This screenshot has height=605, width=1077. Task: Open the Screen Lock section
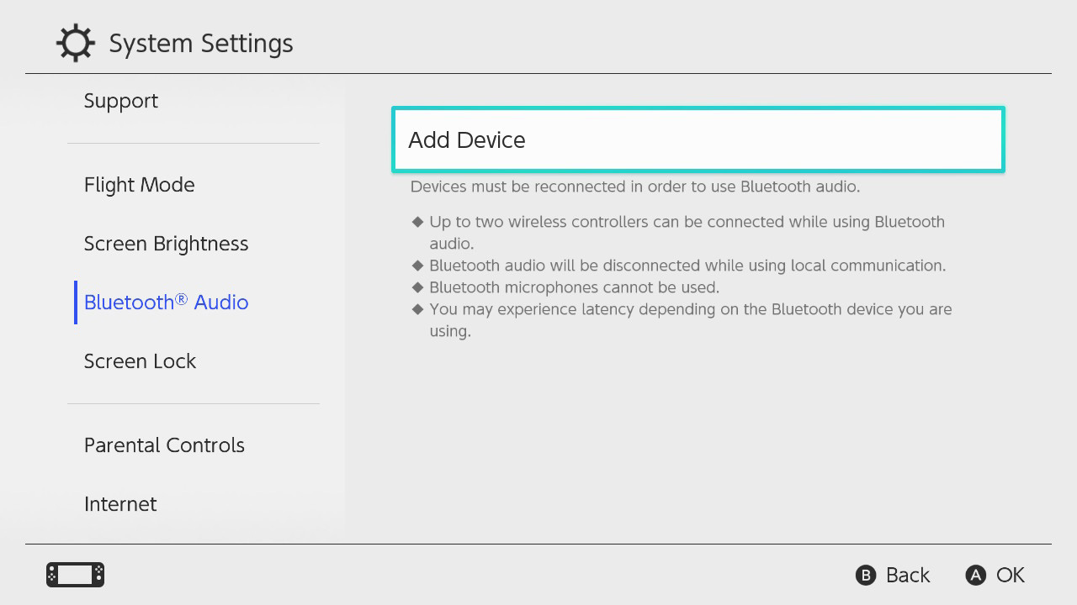click(140, 360)
